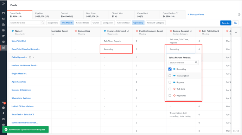
Task: Click the Save As button
Action: (x=225, y=23)
